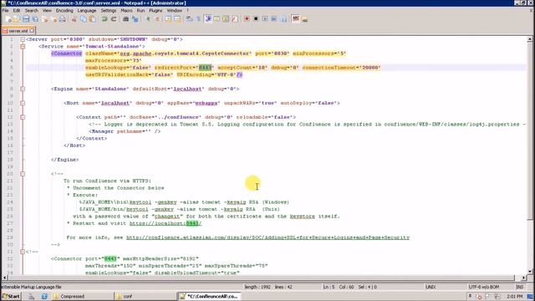Viewport: 535px width, 301px height.
Task: Open the Settings menu
Action: pyautogui.click(x=109, y=11)
